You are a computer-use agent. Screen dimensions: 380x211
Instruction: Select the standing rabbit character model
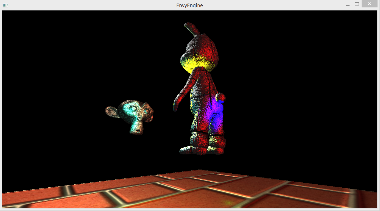tap(200, 89)
